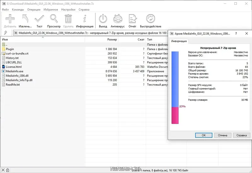
Task: Click the Отмена button
Action: click(x=223, y=135)
